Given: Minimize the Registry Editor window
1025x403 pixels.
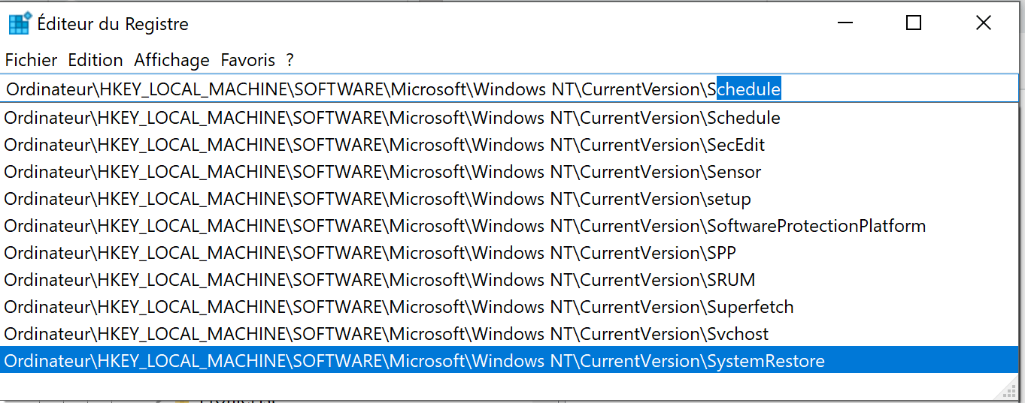Looking at the screenshot, I should click(x=845, y=23).
